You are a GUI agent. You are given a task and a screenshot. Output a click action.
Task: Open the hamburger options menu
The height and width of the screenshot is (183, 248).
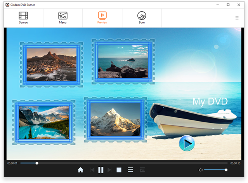click(237, 18)
